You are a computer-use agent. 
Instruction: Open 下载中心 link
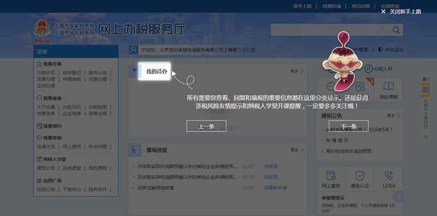coord(72,189)
